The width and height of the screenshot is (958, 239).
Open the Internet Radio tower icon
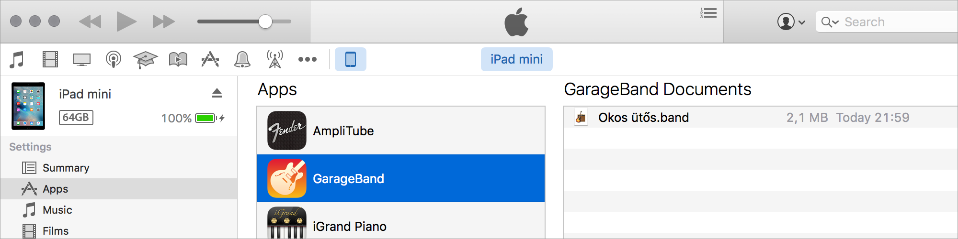tap(275, 60)
